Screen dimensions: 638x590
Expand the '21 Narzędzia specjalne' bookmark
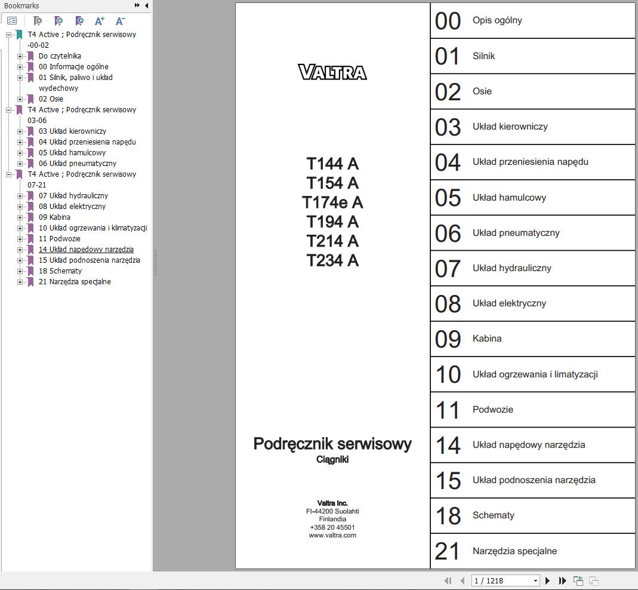[x=20, y=282]
